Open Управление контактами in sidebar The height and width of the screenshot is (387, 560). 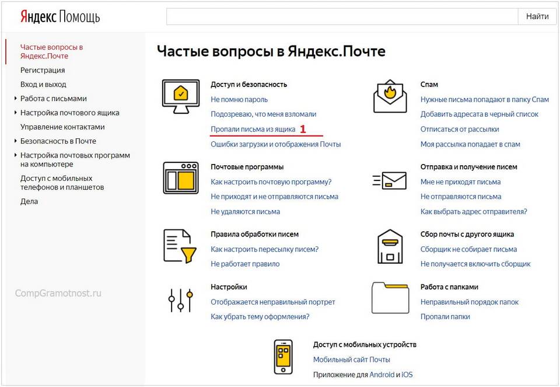click(62, 127)
